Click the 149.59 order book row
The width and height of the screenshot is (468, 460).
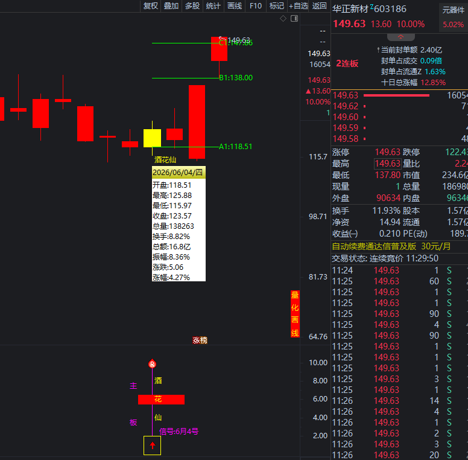(x=400, y=128)
